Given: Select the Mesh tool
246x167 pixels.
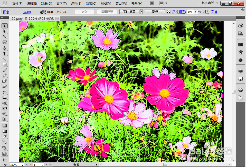Looking at the screenshot, I should pyautogui.click(x=5, y=126).
